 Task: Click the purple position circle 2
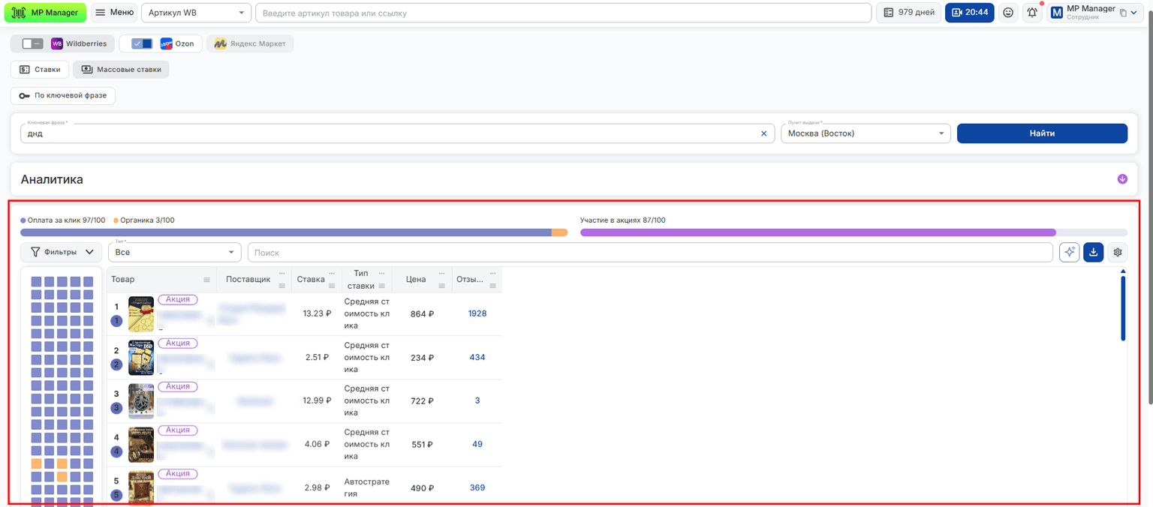pyautogui.click(x=116, y=364)
